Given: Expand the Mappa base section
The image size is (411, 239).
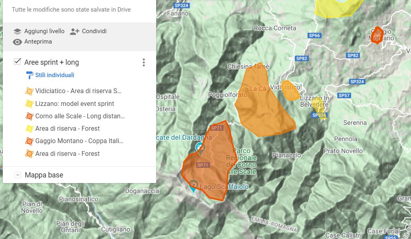Looking at the screenshot, I should pyautogui.click(x=17, y=175).
